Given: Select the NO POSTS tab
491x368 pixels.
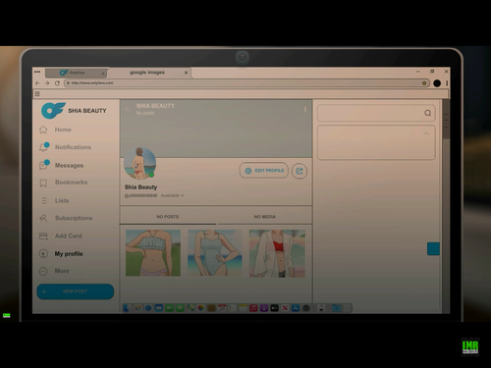Looking at the screenshot, I should click(168, 217).
